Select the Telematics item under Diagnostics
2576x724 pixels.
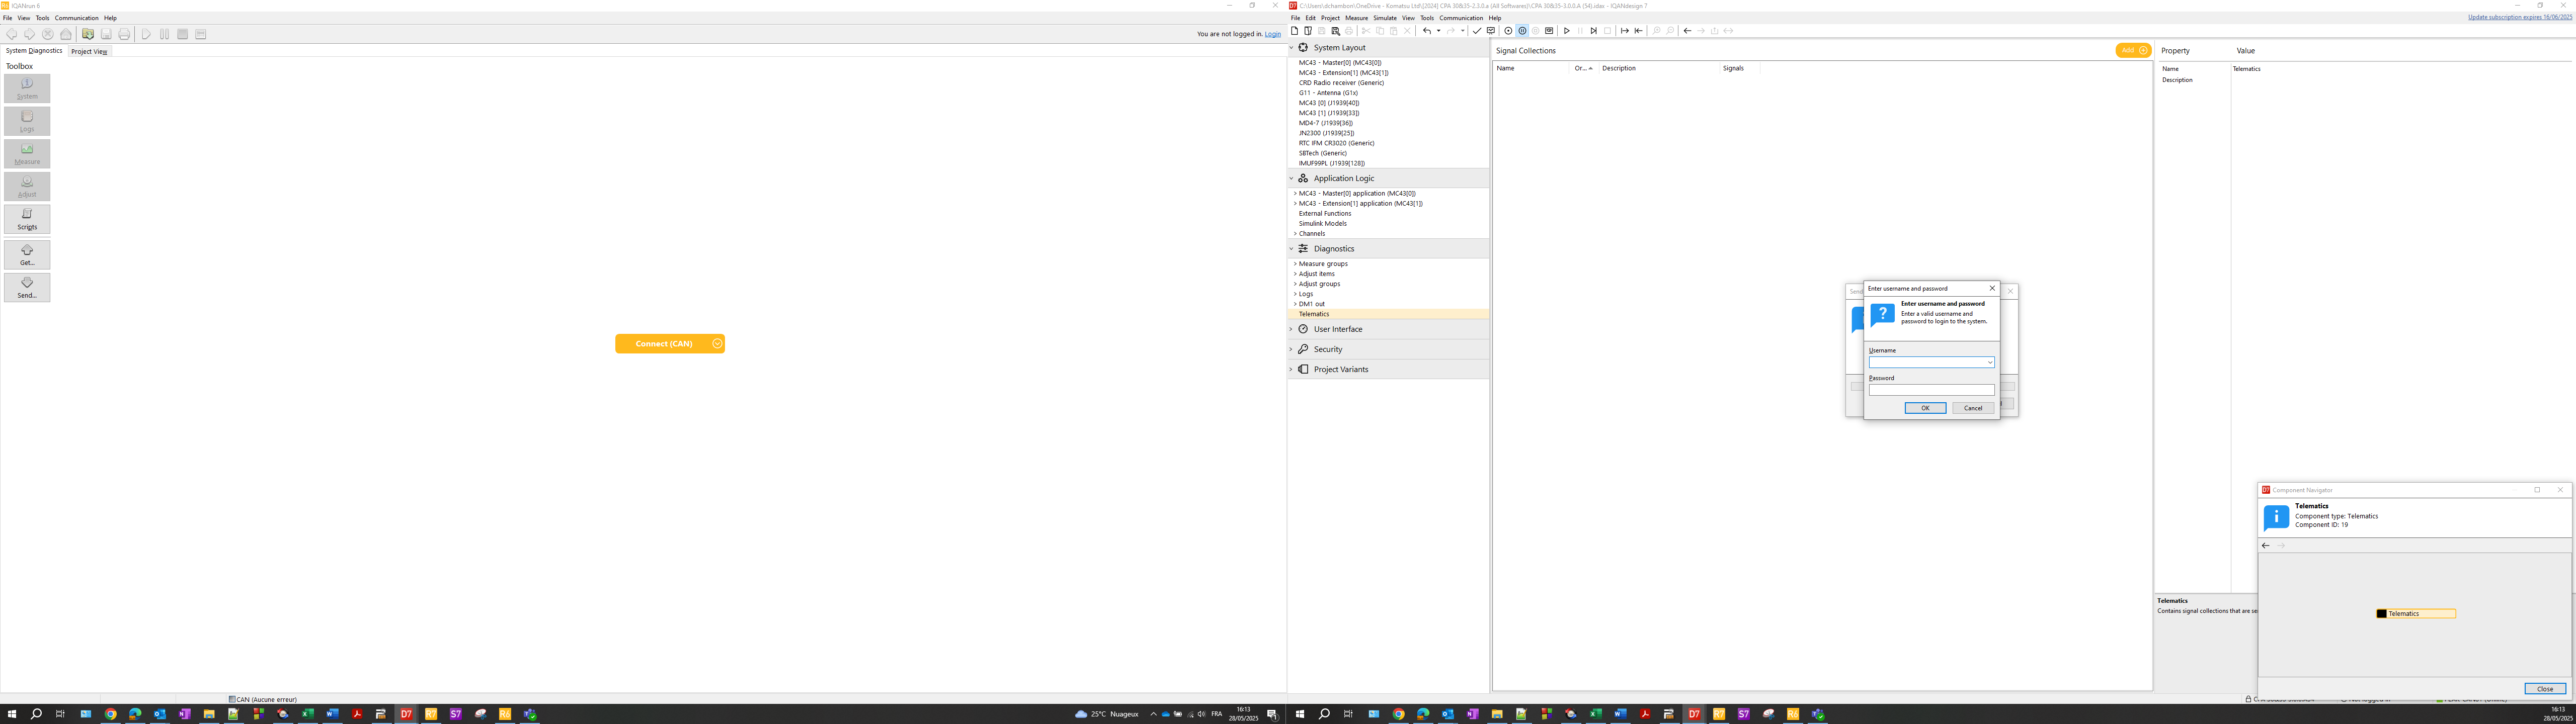[1314, 314]
